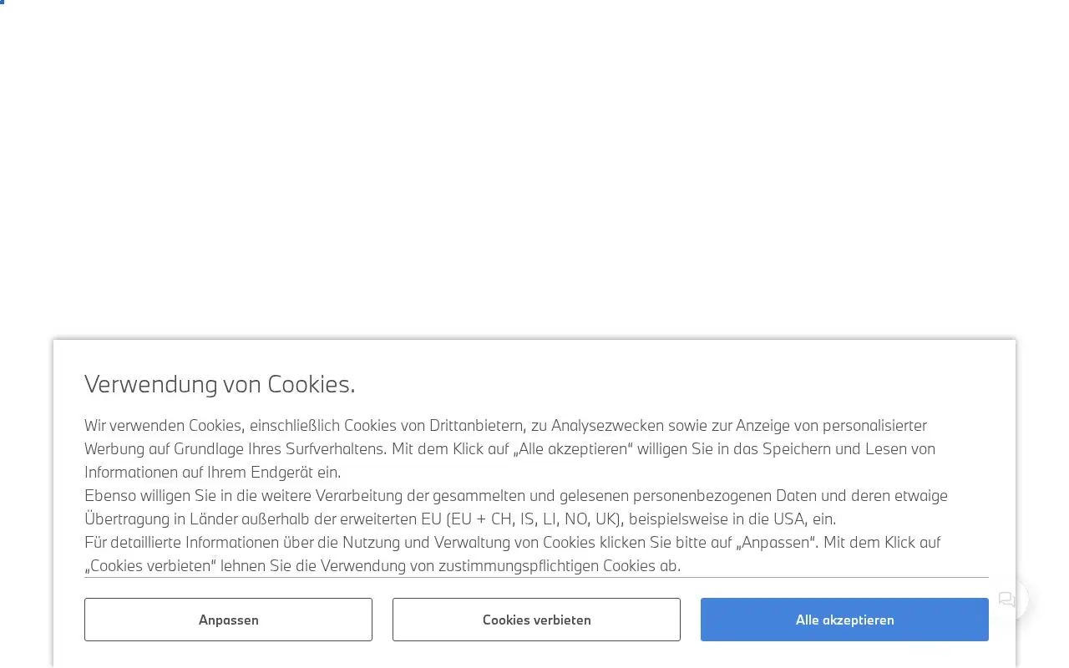This screenshot has width=1069, height=668.
Task: Click the small blue square at top-left corner
Action: point(3,2)
